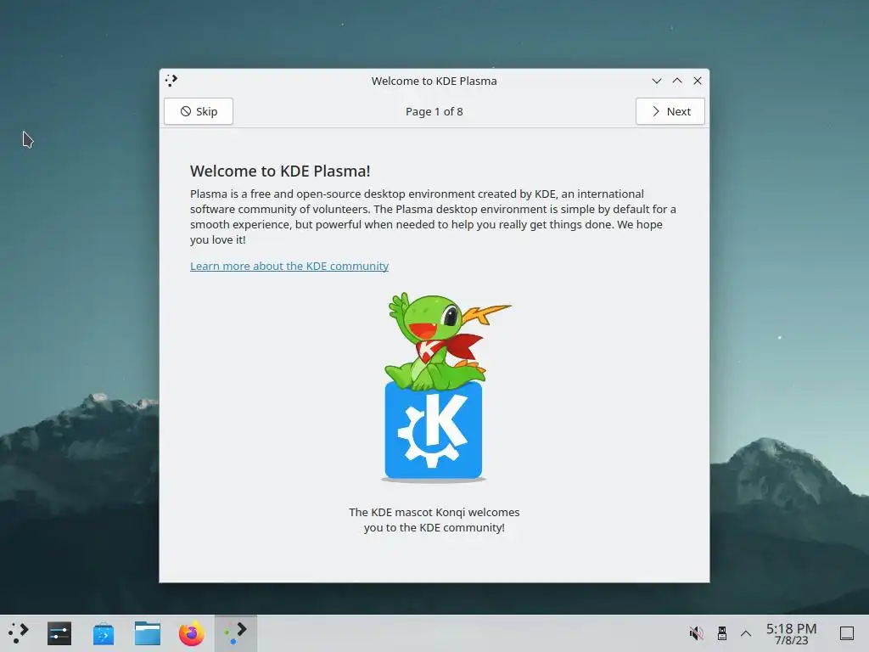Image resolution: width=869 pixels, height=652 pixels.
Task: Open the removable devices tray icon
Action: (721, 633)
